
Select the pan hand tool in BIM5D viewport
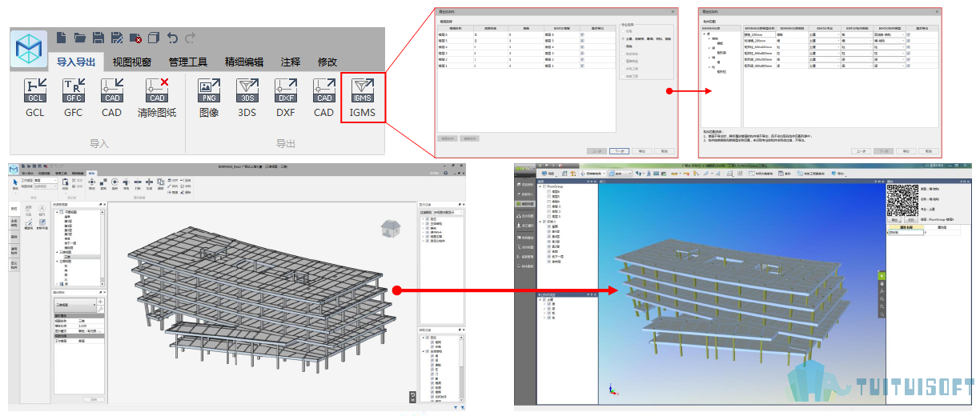(x=882, y=284)
